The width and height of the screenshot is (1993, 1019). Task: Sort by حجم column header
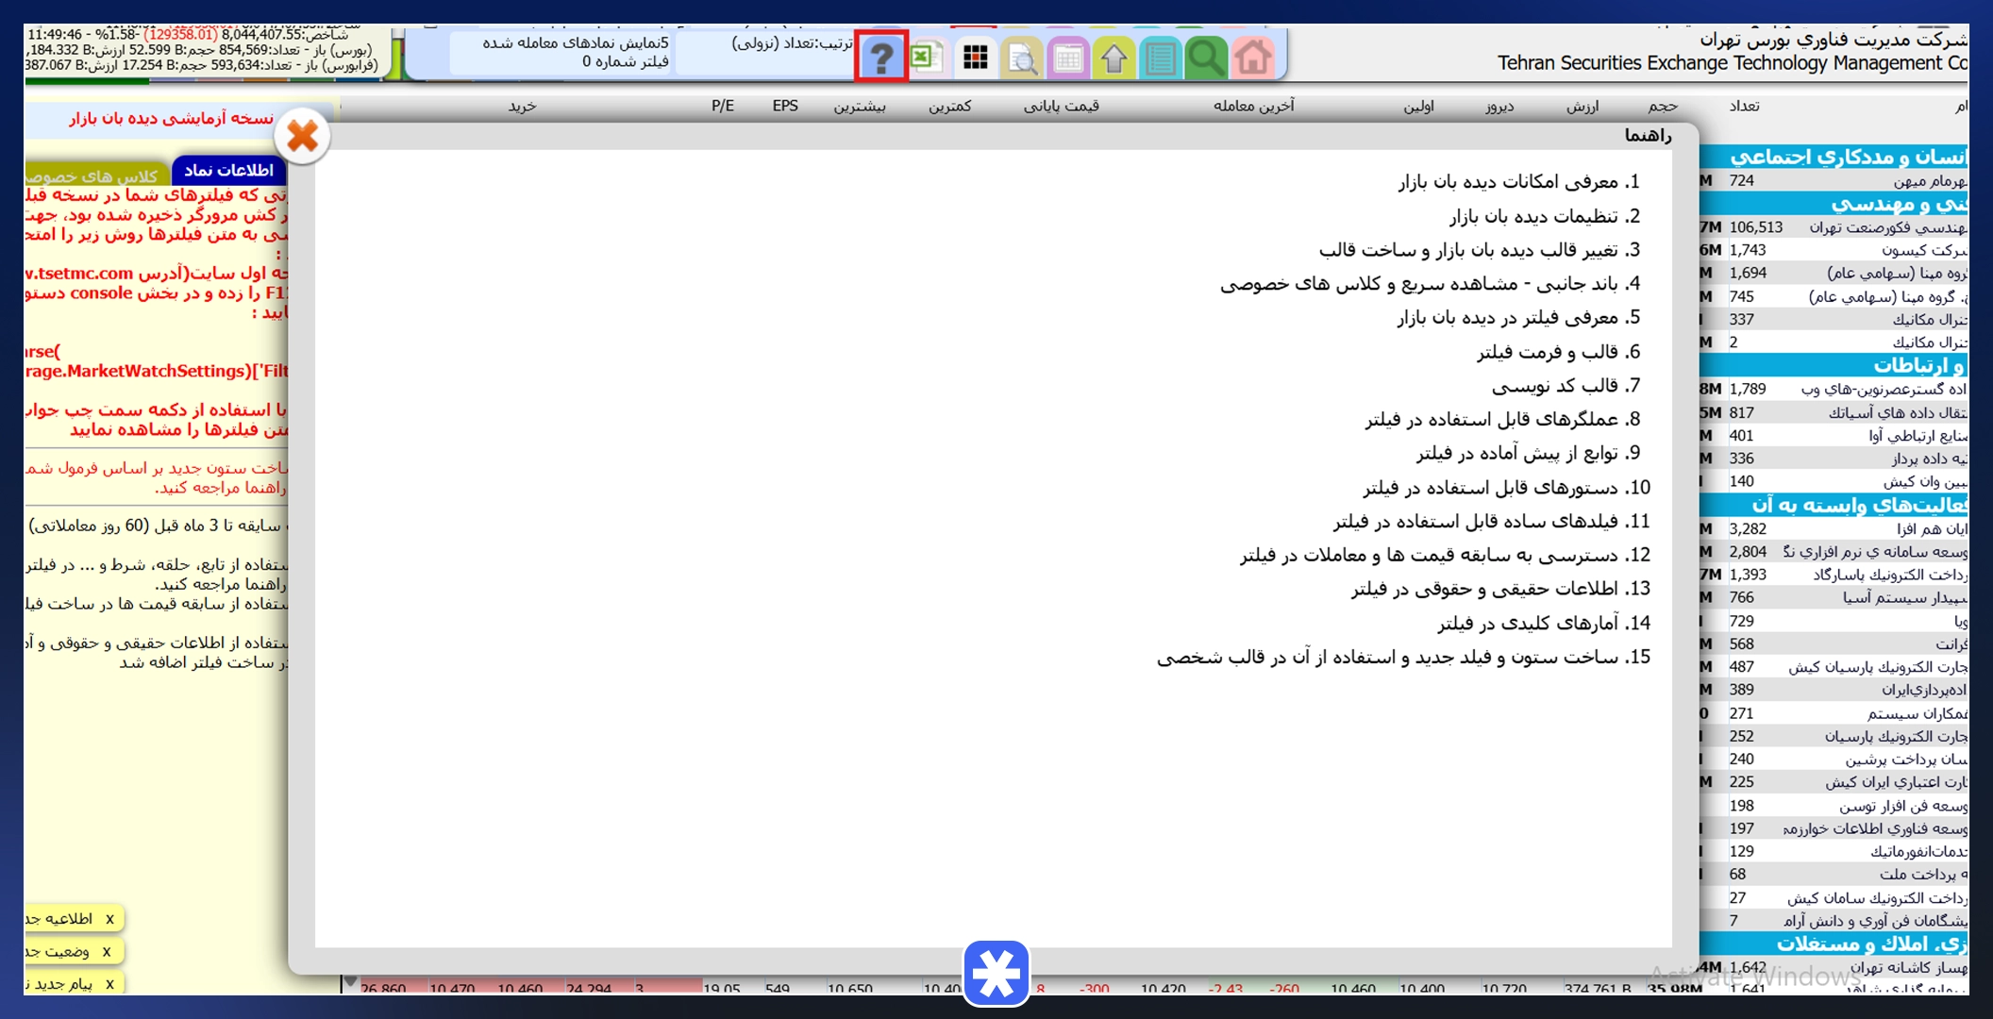pos(1663,106)
